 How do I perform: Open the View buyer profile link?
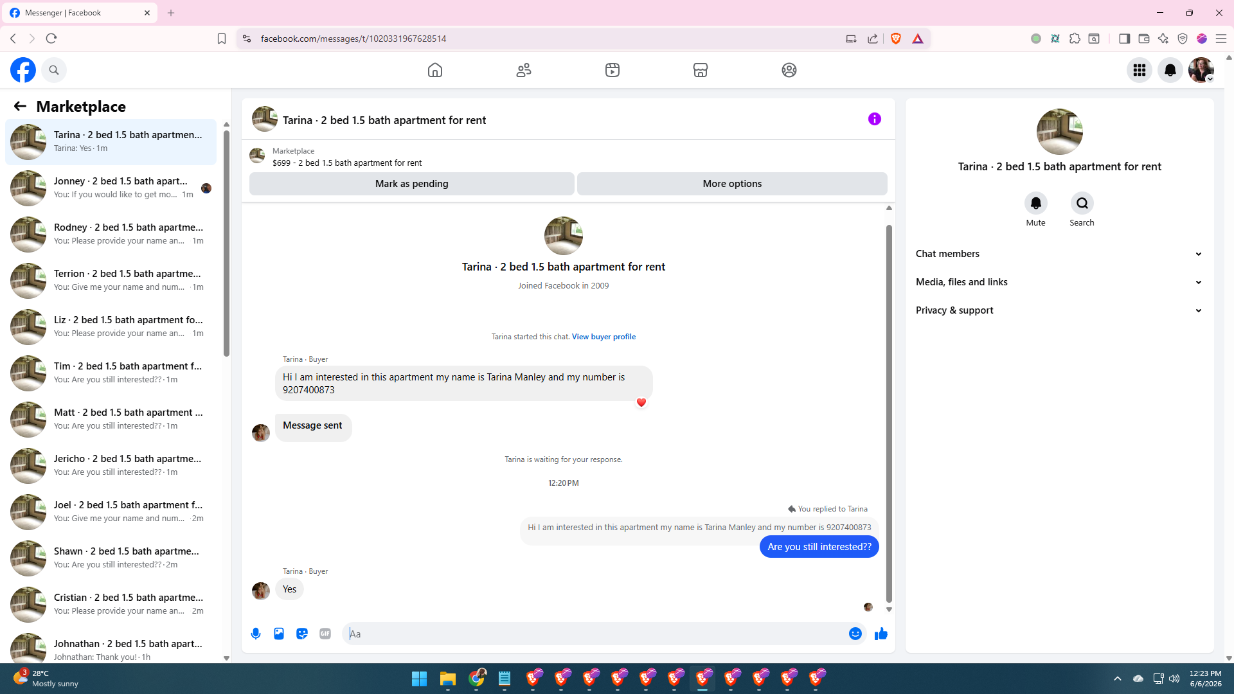click(604, 337)
